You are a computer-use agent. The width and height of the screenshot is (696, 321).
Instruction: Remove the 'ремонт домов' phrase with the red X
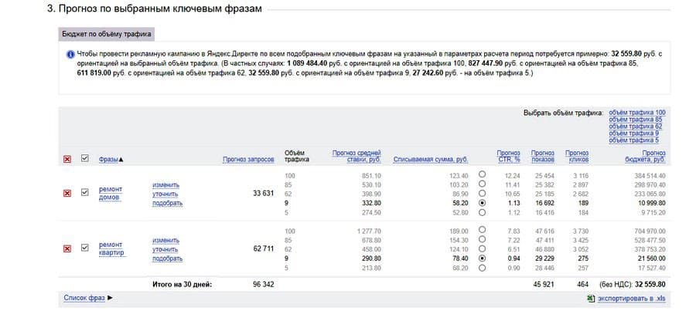click(x=67, y=193)
